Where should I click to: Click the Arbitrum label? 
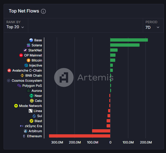pos(35,131)
